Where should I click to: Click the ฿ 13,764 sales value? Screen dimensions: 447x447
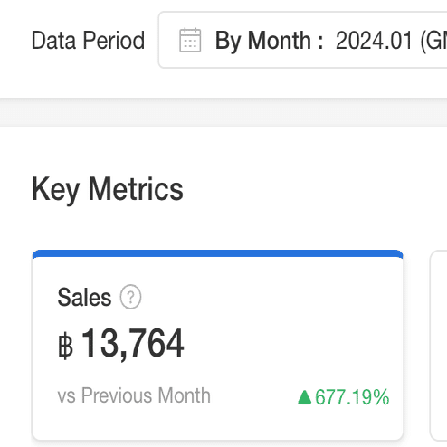point(120,344)
